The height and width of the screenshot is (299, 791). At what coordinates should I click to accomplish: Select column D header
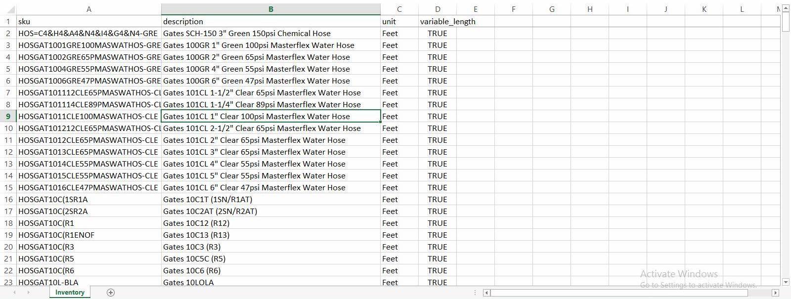437,9
